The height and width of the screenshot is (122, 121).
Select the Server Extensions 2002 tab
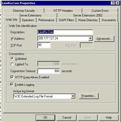88,15
